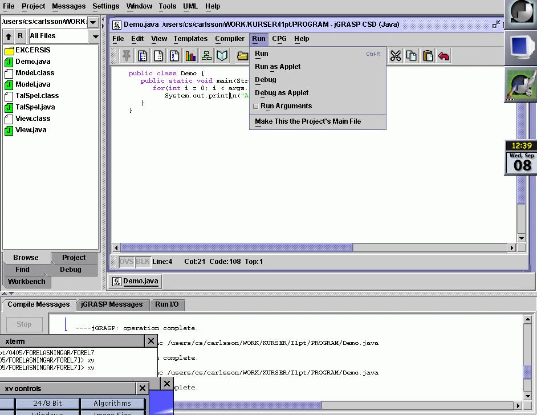
Task: Click the open folder toolbar icon
Action: click(x=242, y=56)
